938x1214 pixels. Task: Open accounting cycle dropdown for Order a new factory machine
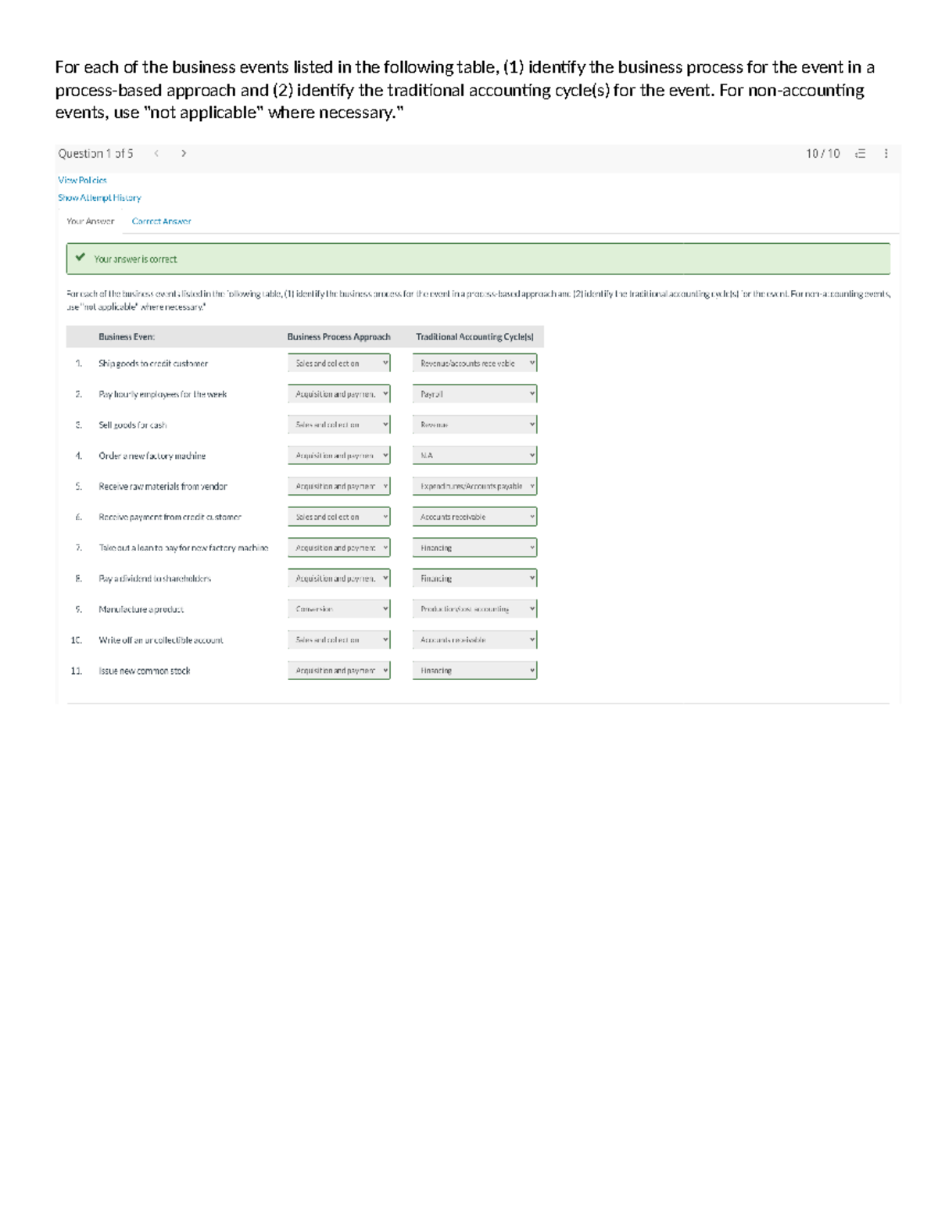(474, 455)
